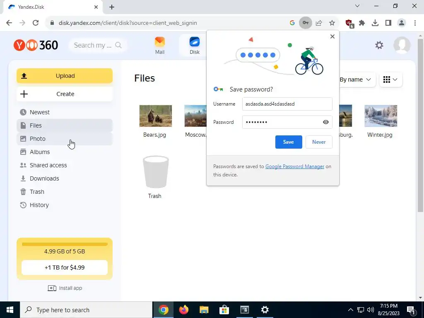This screenshot has width=424, height=318.
Task: Open Firefox from the taskbar
Action: pos(184,310)
